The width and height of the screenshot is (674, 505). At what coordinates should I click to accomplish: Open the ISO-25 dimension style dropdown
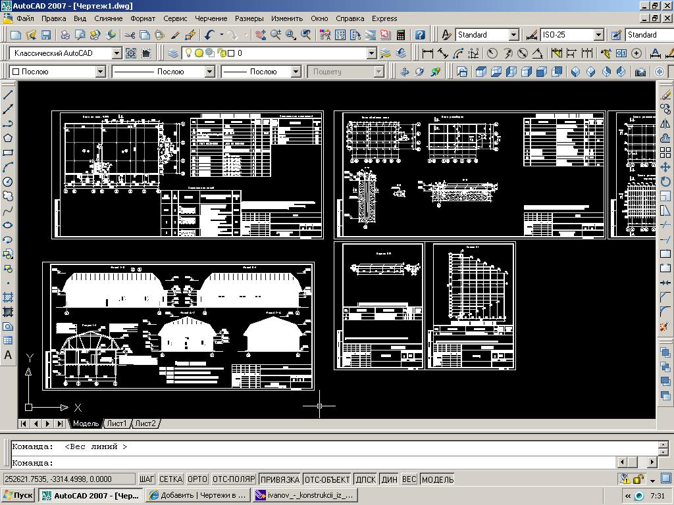(599, 35)
